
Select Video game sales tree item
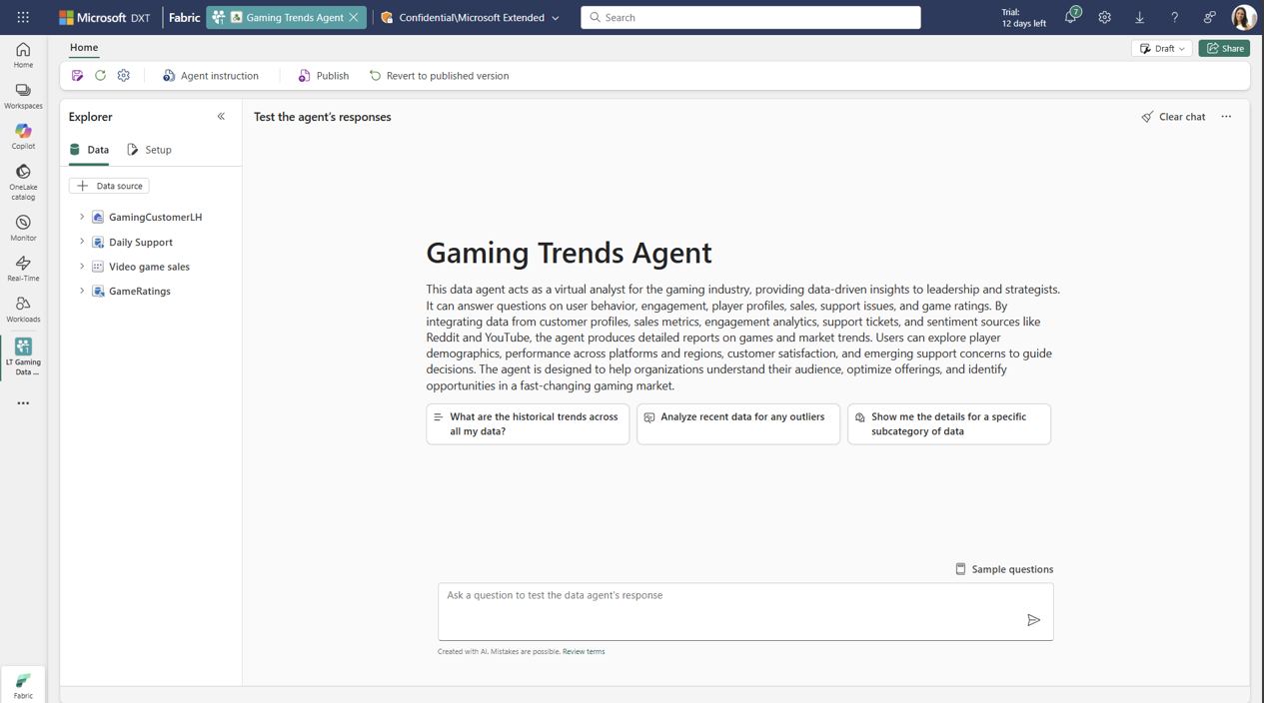click(x=149, y=267)
